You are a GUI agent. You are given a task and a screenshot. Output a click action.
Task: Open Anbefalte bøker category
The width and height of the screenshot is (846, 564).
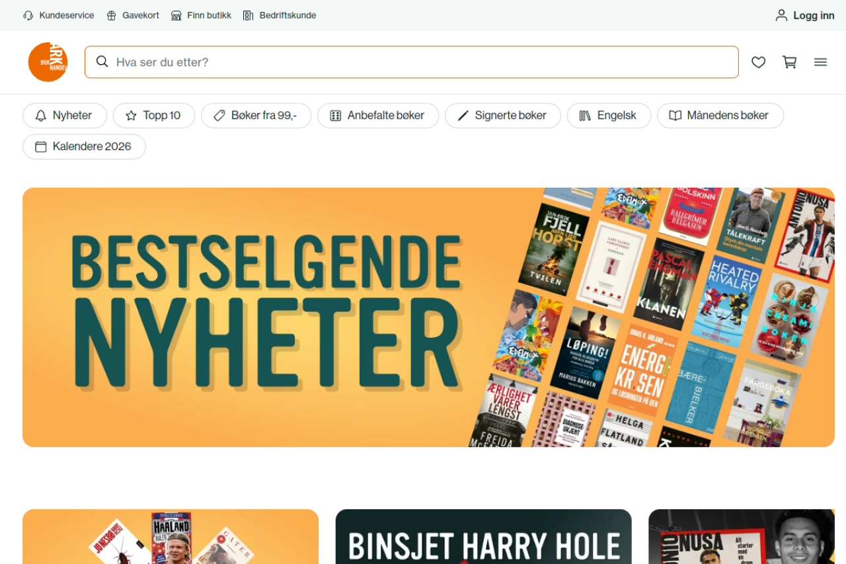378,116
